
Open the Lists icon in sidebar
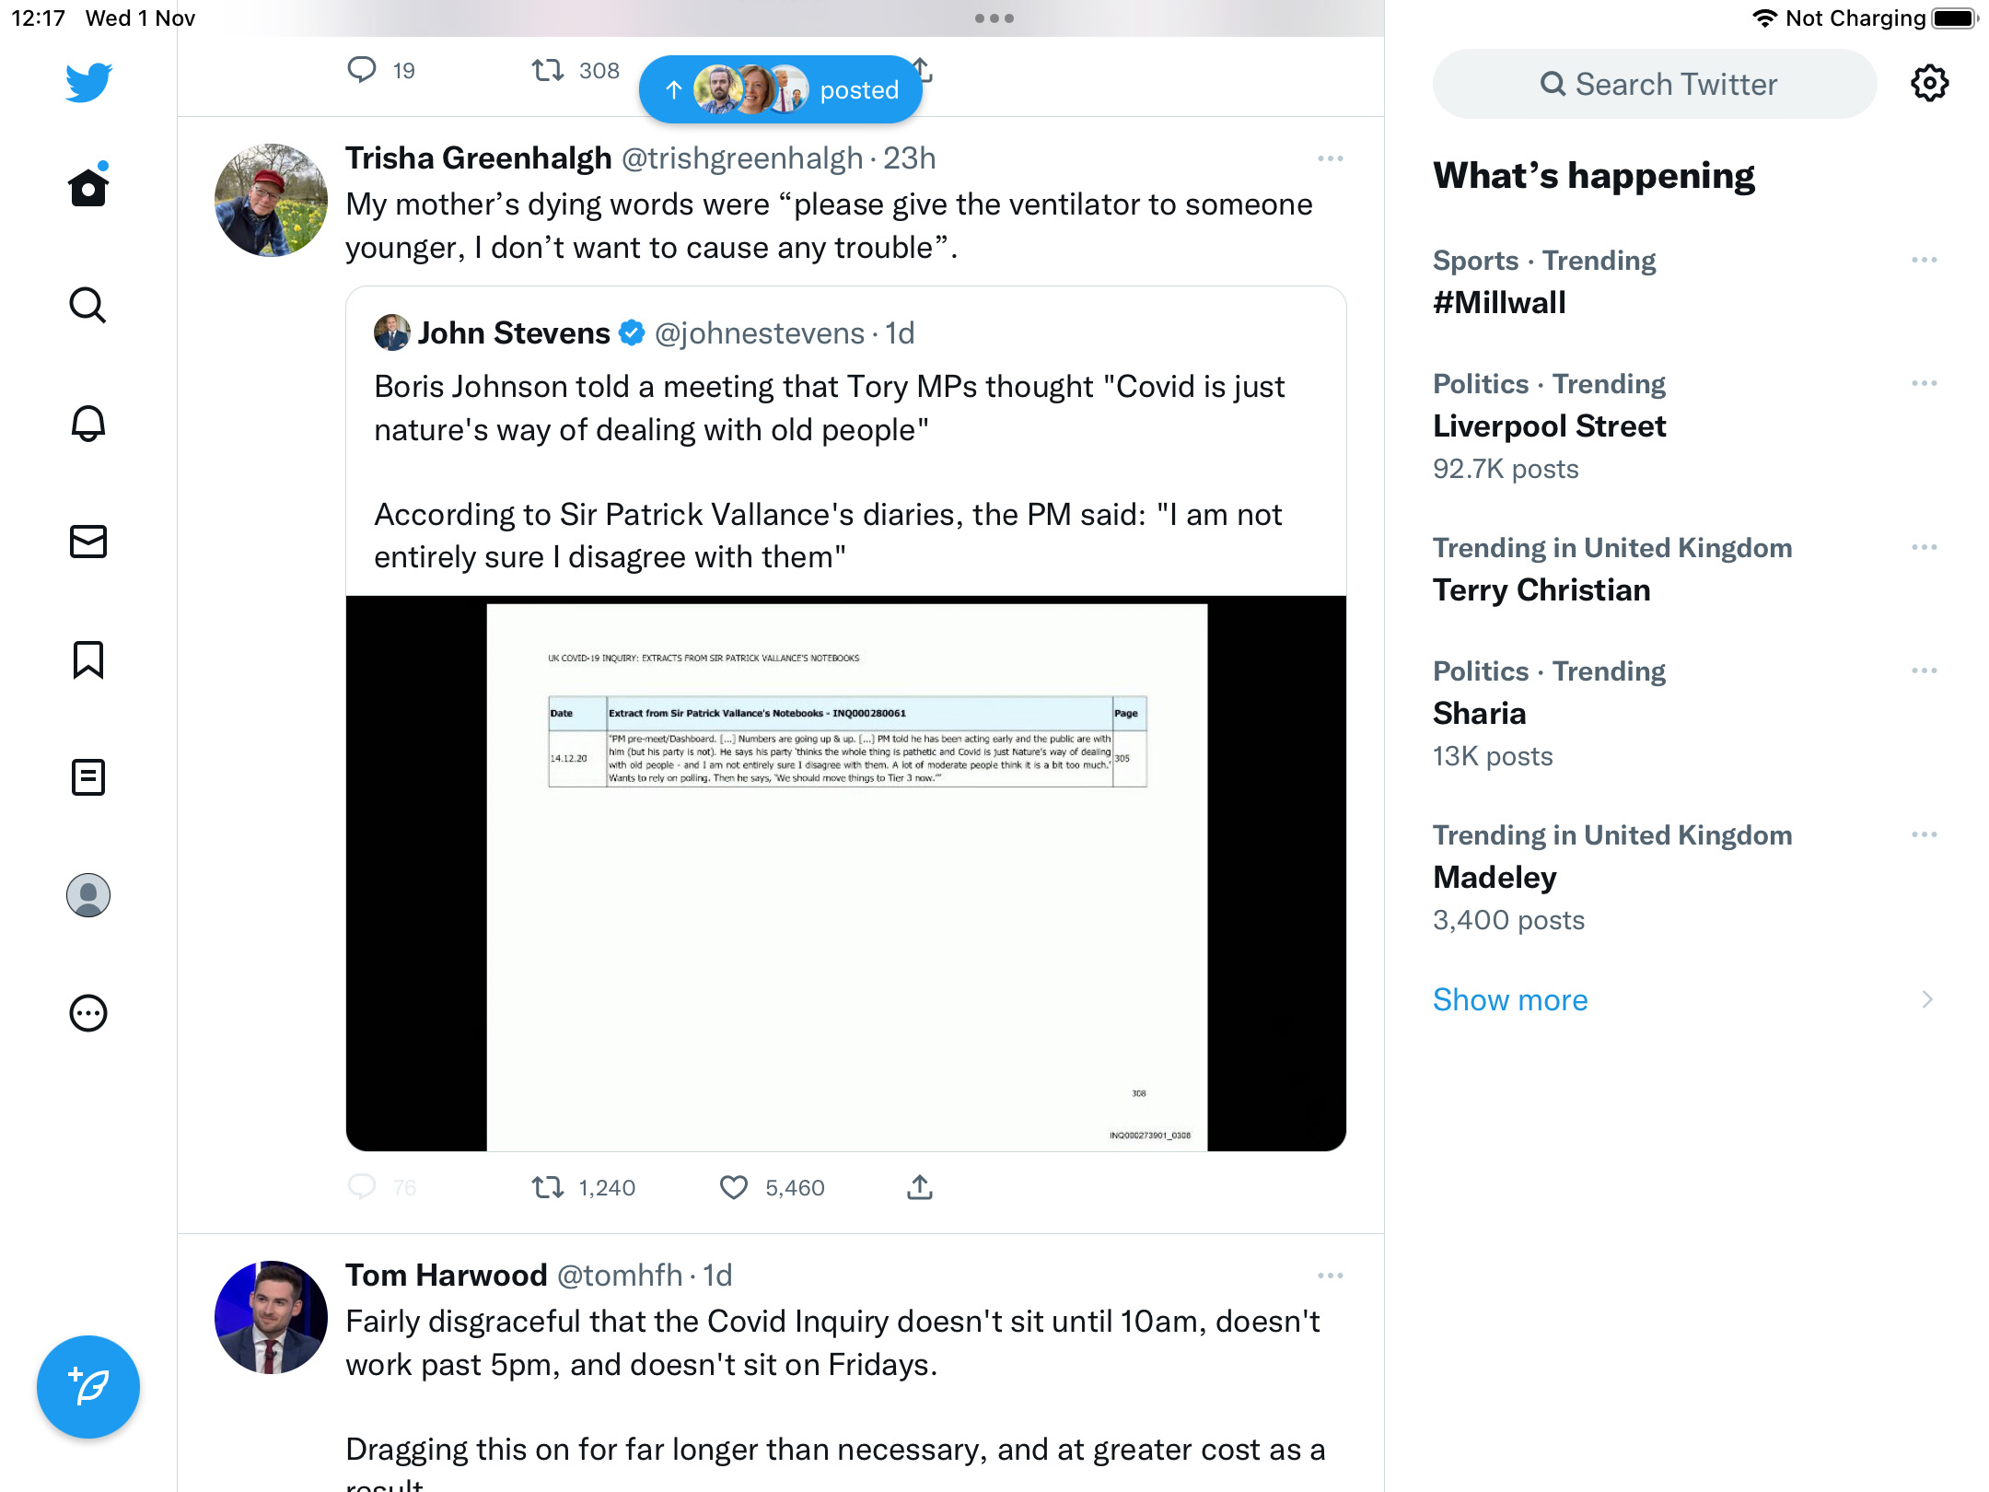[x=88, y=777]
